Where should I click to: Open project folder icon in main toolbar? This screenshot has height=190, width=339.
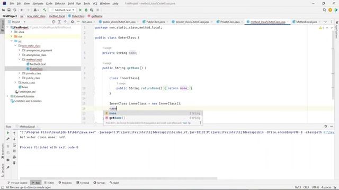click(x=3, y=10)
